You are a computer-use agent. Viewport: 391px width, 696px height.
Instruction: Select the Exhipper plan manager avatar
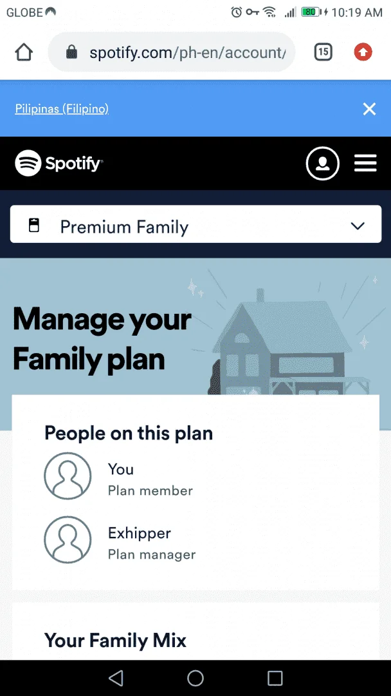click(68, 540)
